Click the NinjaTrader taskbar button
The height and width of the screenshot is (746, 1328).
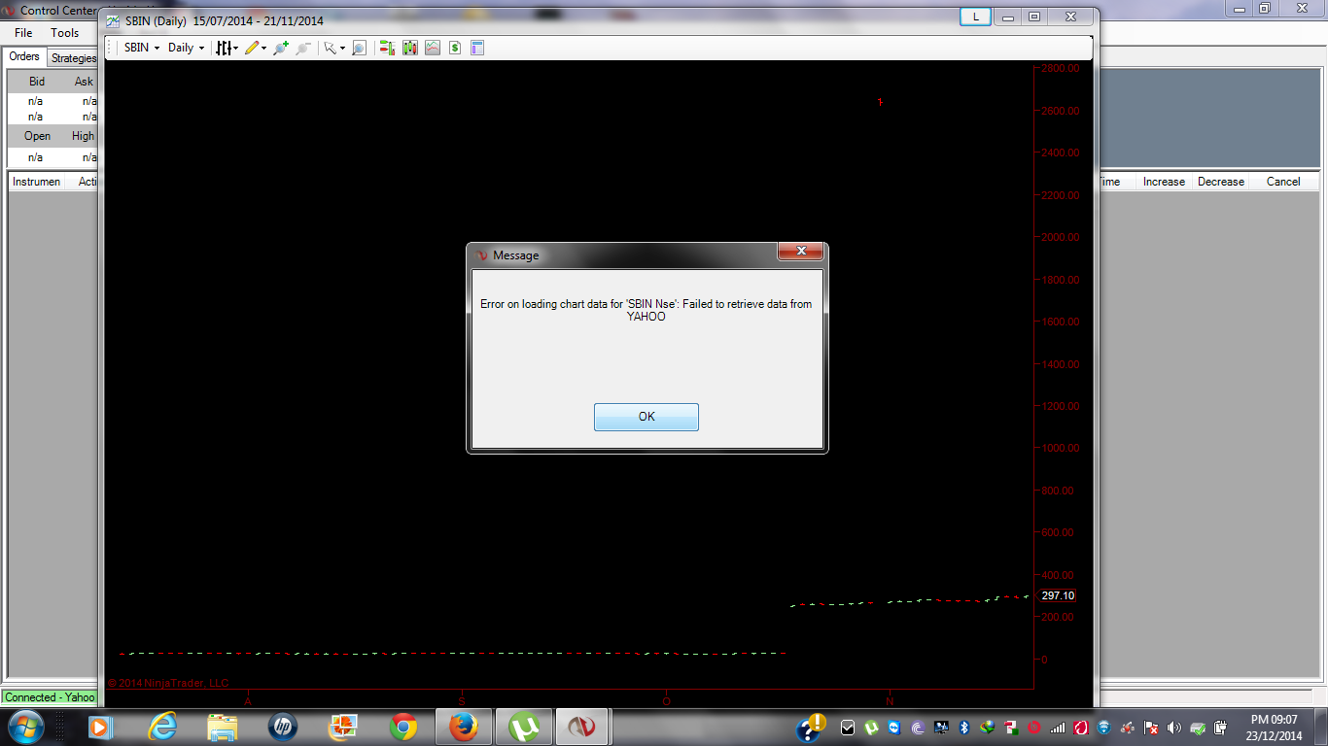[582, 727]
